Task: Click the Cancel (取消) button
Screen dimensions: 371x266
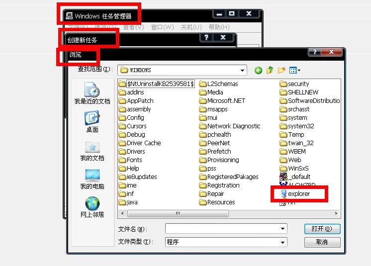Action: click(322, 242)
